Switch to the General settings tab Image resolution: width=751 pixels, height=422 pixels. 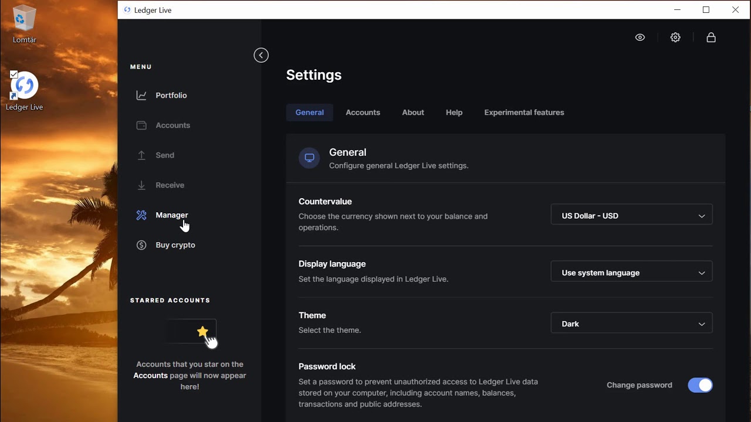310,113
